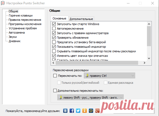Open 'Правила переключения' section
This screenshot has width=159, height=116.
[x=25, y=20]
